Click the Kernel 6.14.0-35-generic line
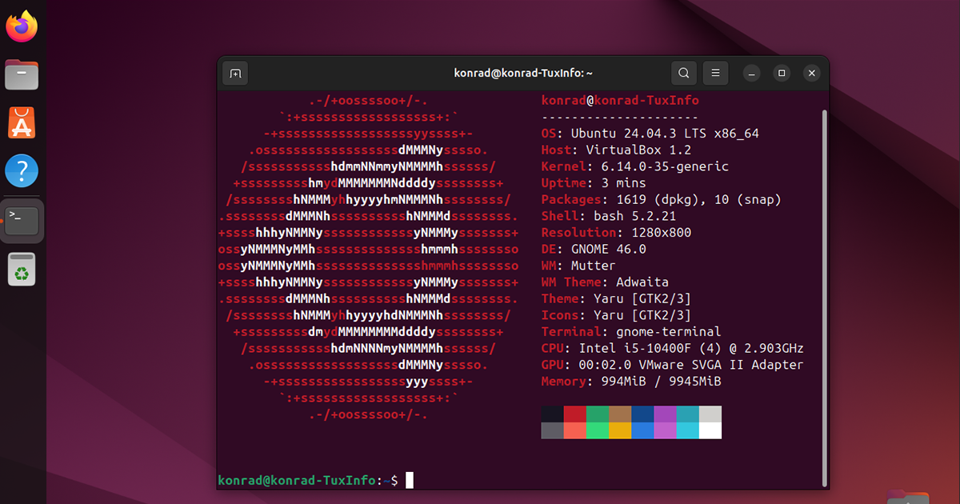 [x=635, y=166]
